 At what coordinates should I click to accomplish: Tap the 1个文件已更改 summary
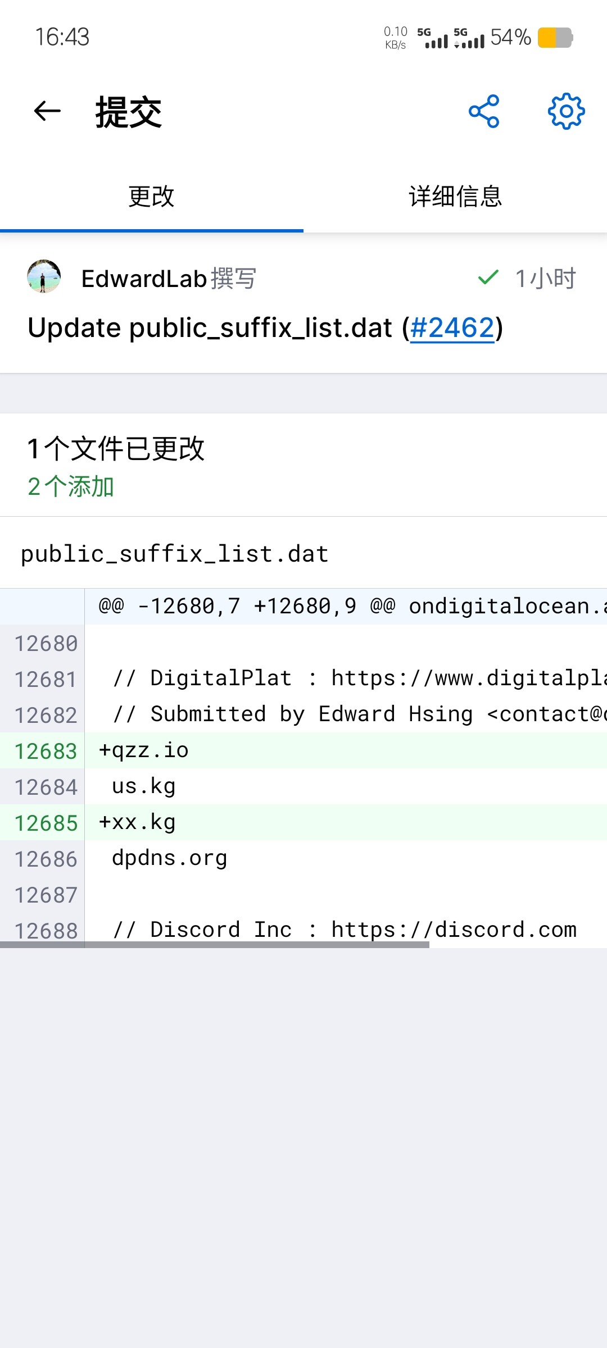click(116, 449)
